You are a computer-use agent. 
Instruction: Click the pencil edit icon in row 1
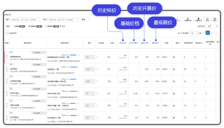pyautogui.click(x=45, y=52)
